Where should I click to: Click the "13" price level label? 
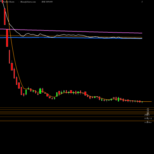148,111
